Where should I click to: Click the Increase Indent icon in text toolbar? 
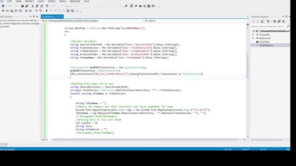click(x=31, y=11)
